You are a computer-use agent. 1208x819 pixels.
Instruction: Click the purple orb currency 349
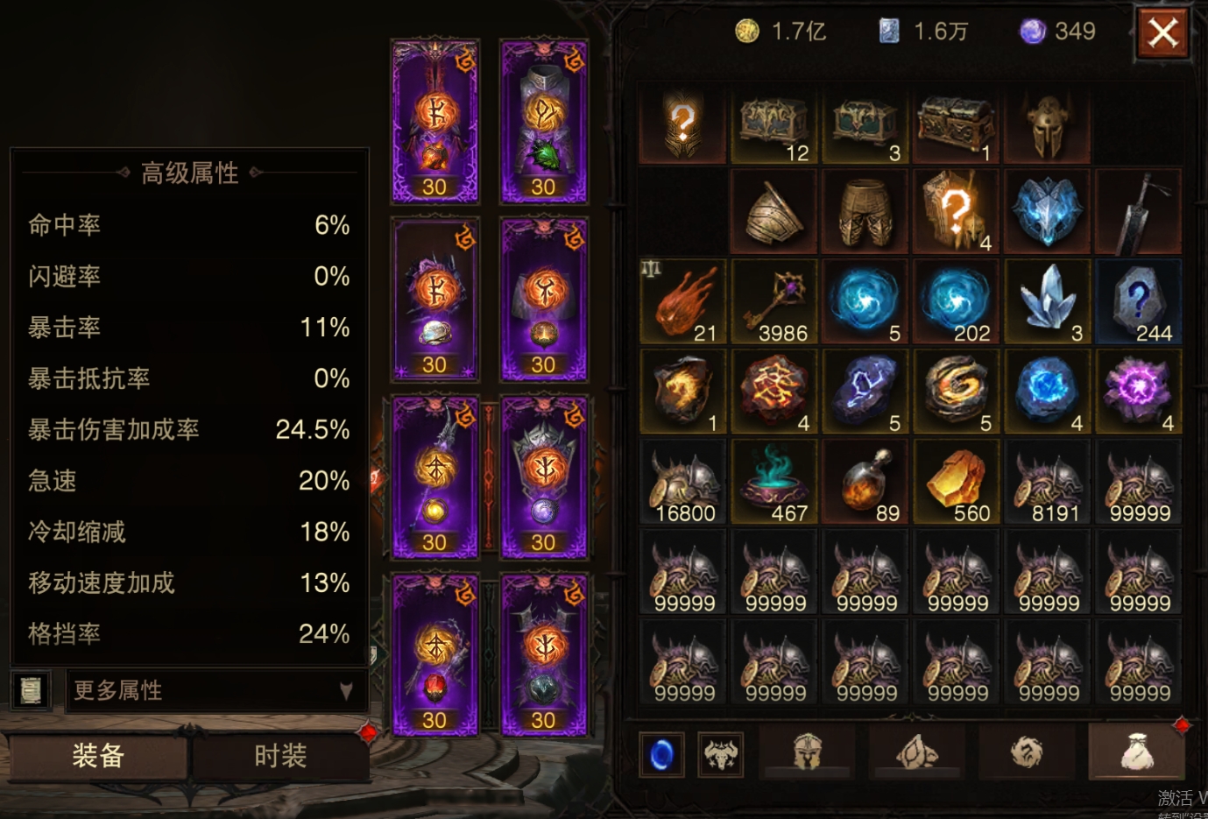pos(1057,32)
